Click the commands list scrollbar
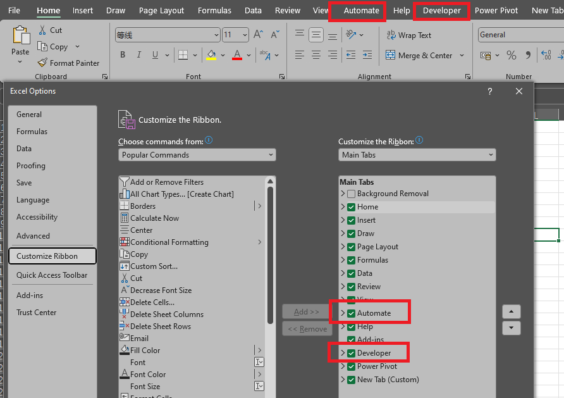 [270, 254]
